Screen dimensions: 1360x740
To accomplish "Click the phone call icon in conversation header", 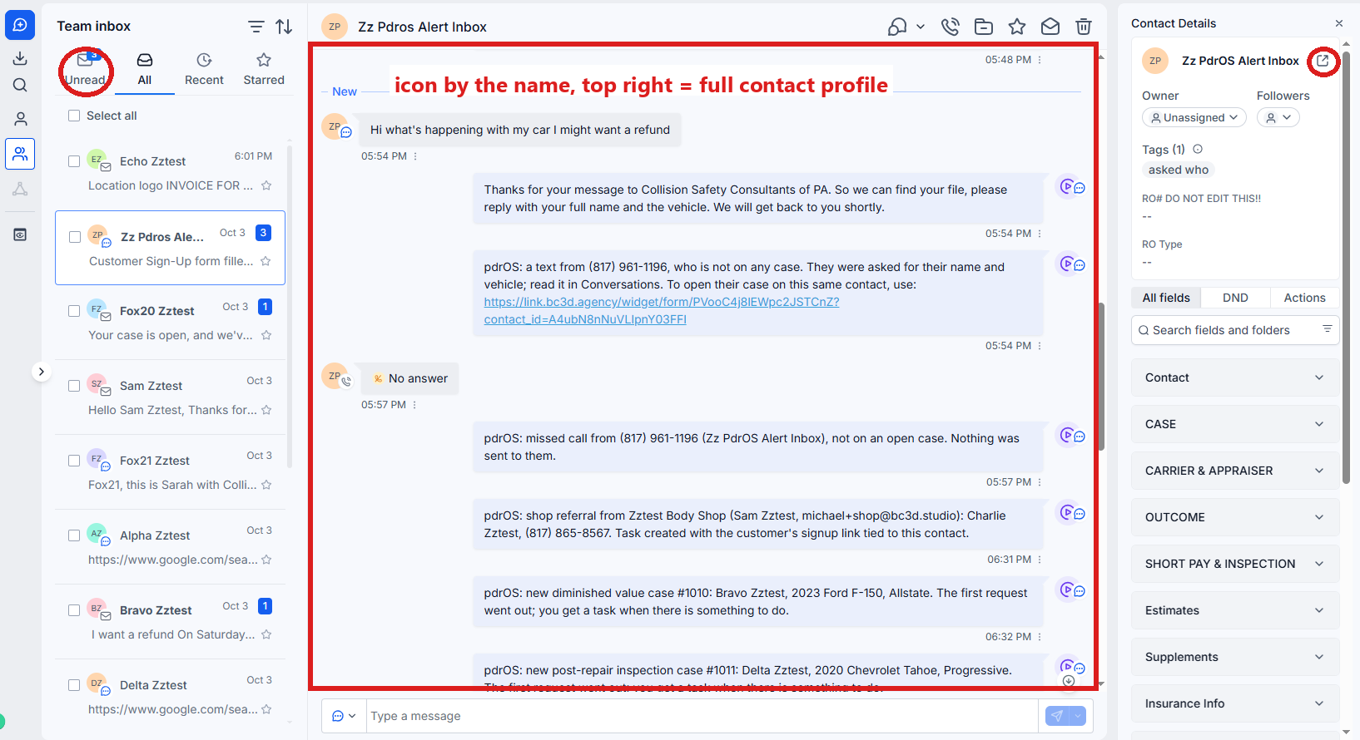I will pos(950,27).
